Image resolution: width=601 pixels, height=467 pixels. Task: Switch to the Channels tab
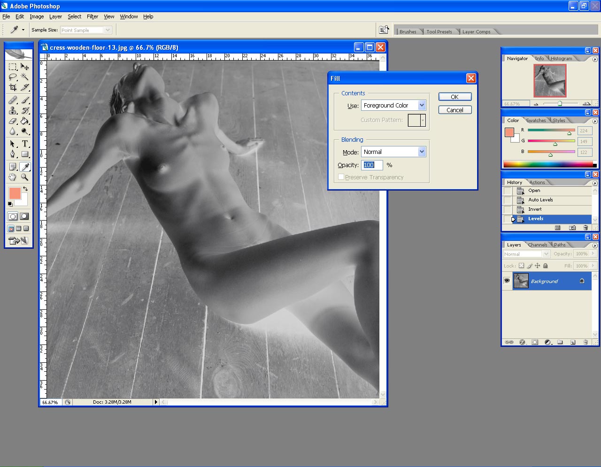click(x=537, y=245)
